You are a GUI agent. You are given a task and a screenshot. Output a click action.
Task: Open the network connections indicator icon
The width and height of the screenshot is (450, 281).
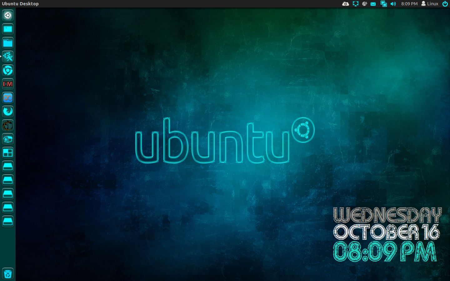(x=383, y=4)
